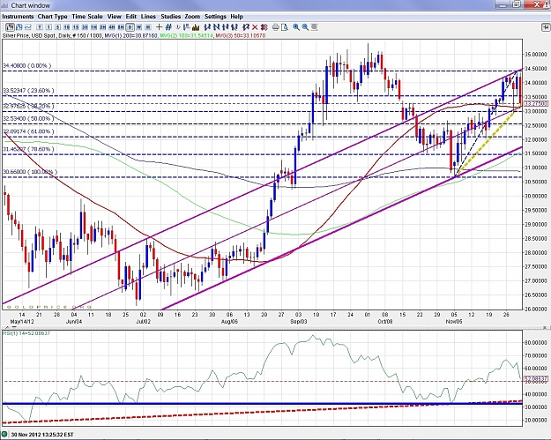Viewport: 551px width, 440px height.
Task: Toggle the 4H timeframe button
Action: [112, 27]
